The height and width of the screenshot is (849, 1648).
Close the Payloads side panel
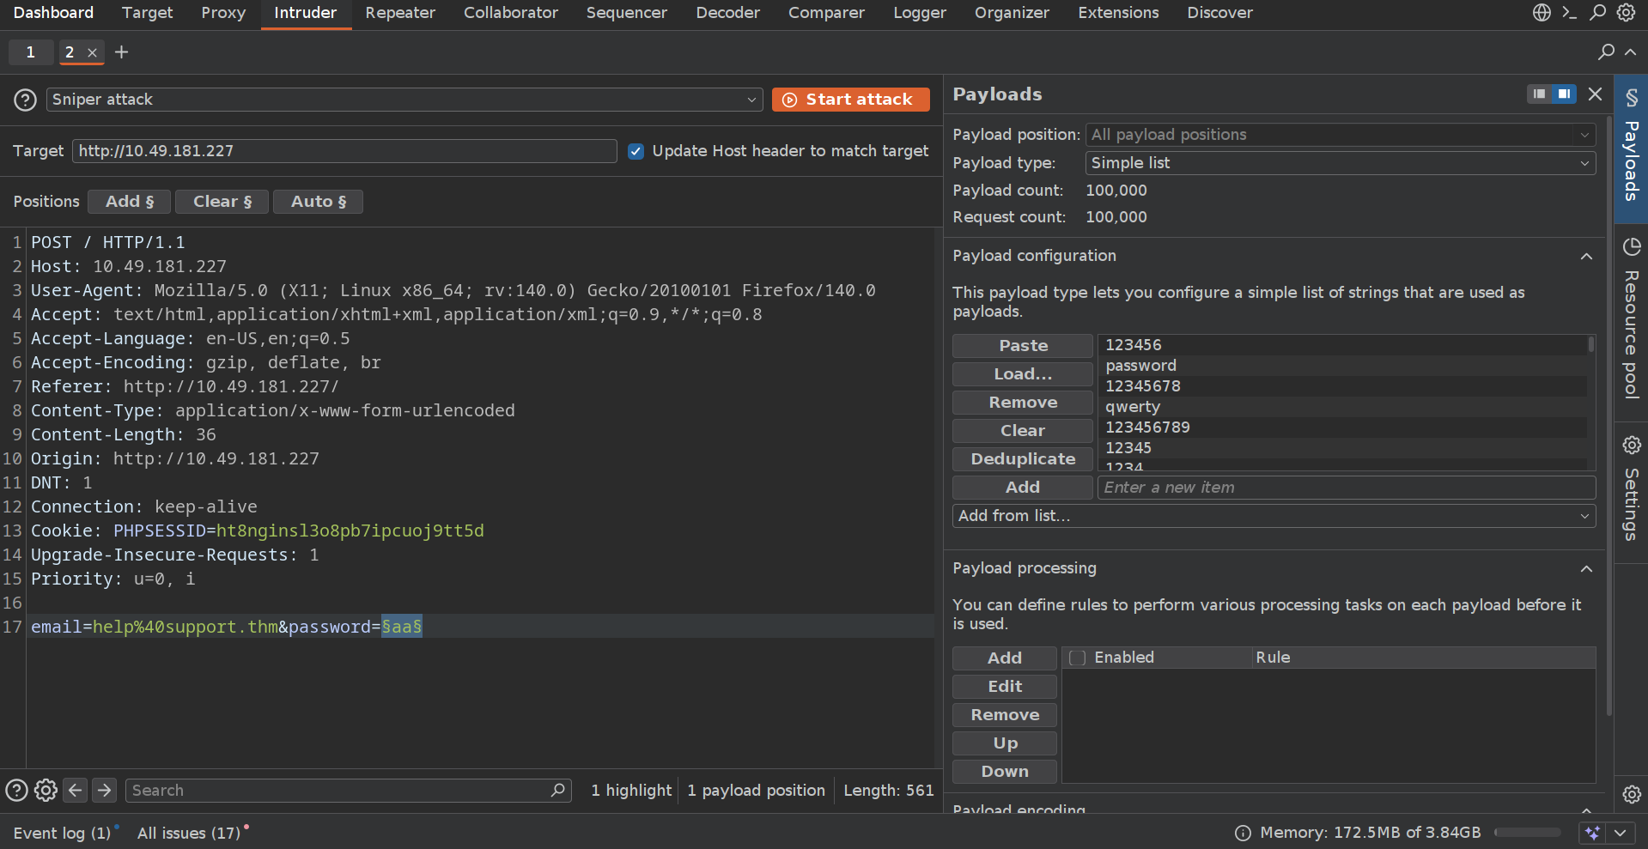(x=1595, y=94)
